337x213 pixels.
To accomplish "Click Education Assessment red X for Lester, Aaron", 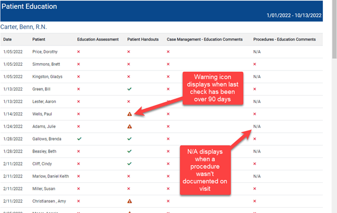I will [78, 101].
